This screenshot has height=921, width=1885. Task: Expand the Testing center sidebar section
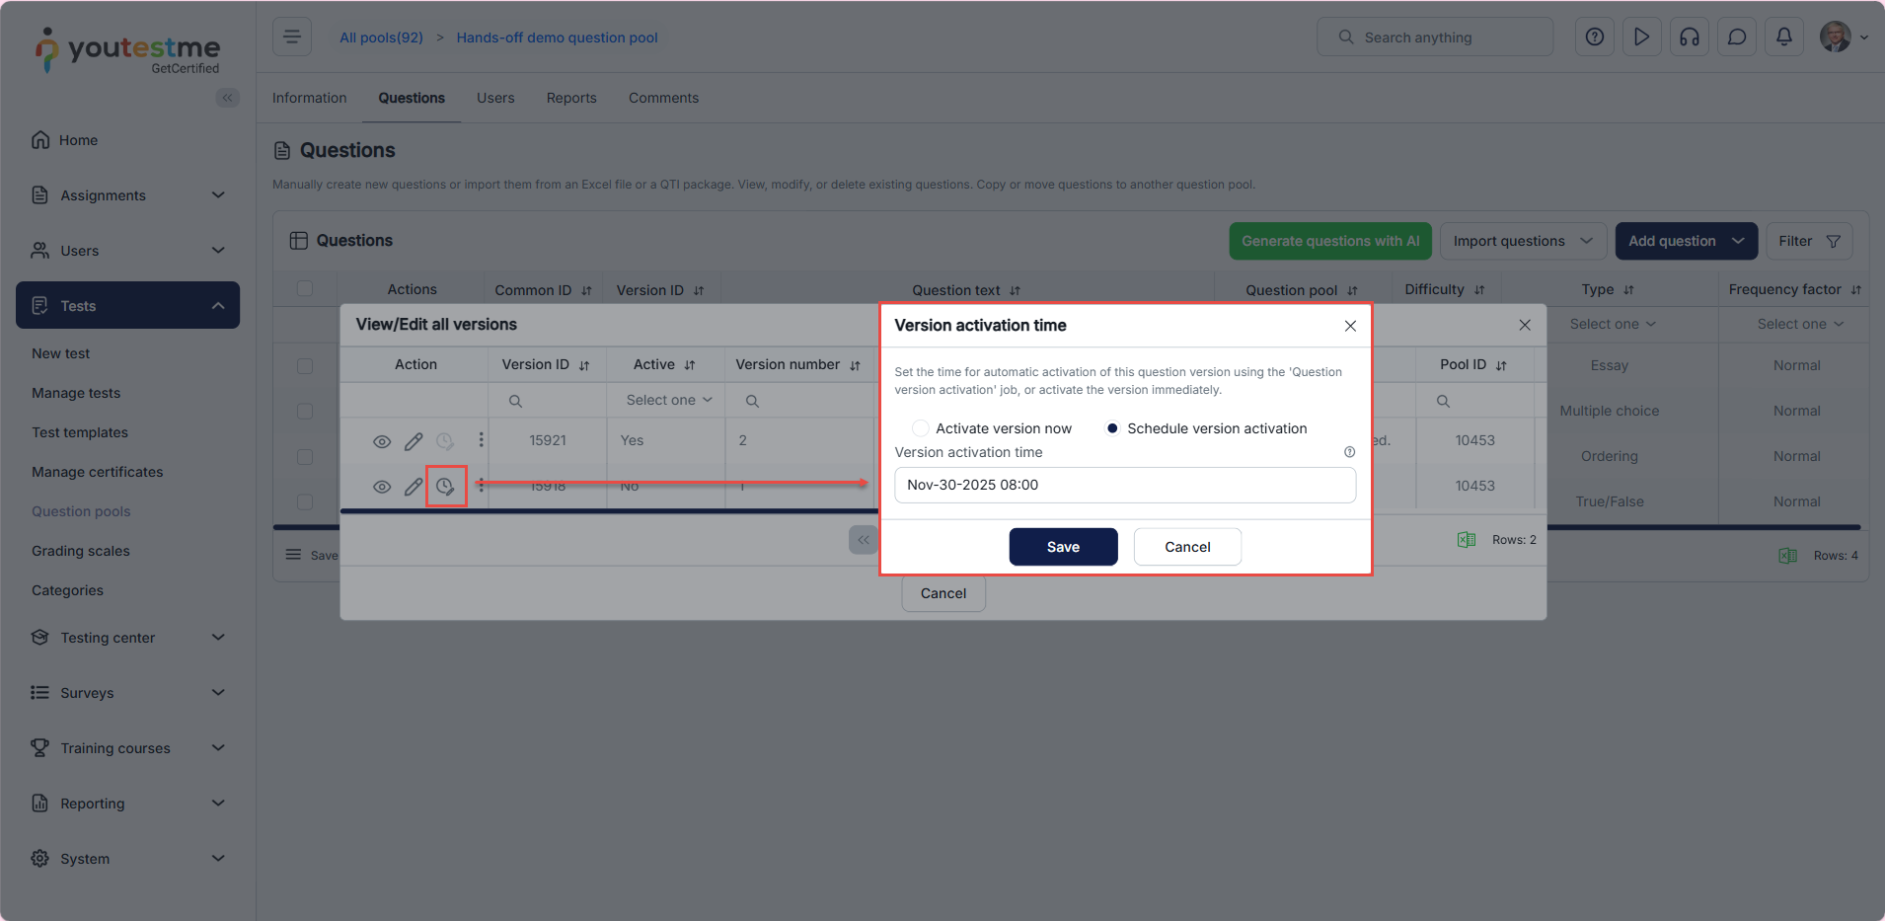click(x=128, y=638)
